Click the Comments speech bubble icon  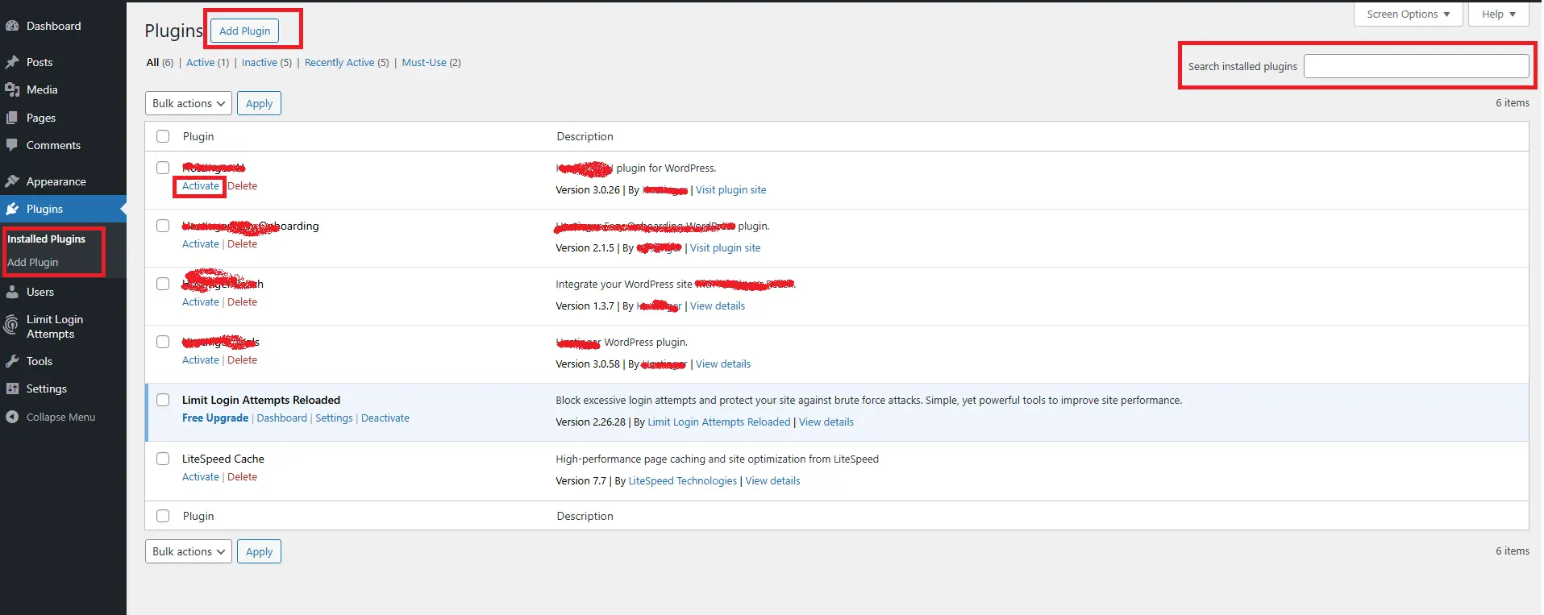point(12,145)
